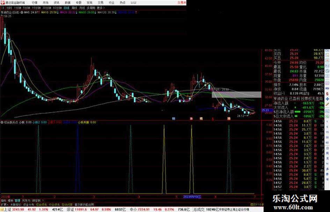
Task: Open the 发现 menu
Action: pos(89,3)
